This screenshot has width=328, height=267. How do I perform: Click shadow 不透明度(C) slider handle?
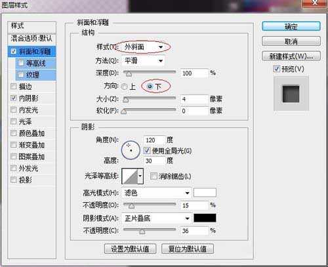142,232
